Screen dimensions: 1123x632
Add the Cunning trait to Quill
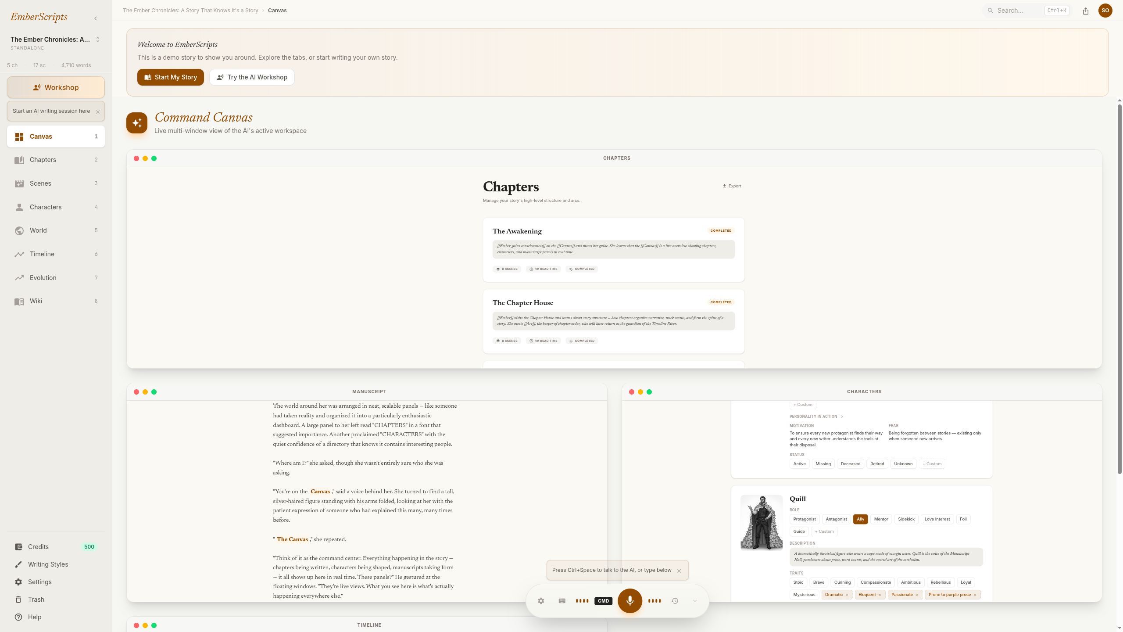[842, 582]
